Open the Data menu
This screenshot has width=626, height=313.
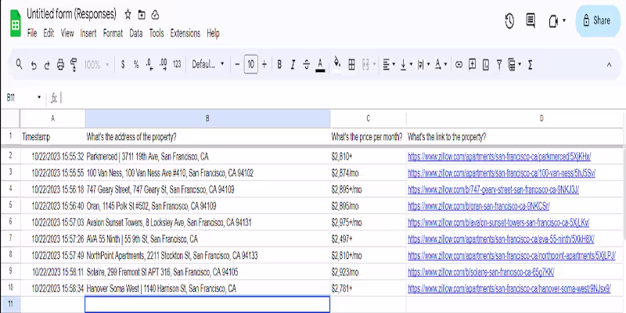(135, 34)
